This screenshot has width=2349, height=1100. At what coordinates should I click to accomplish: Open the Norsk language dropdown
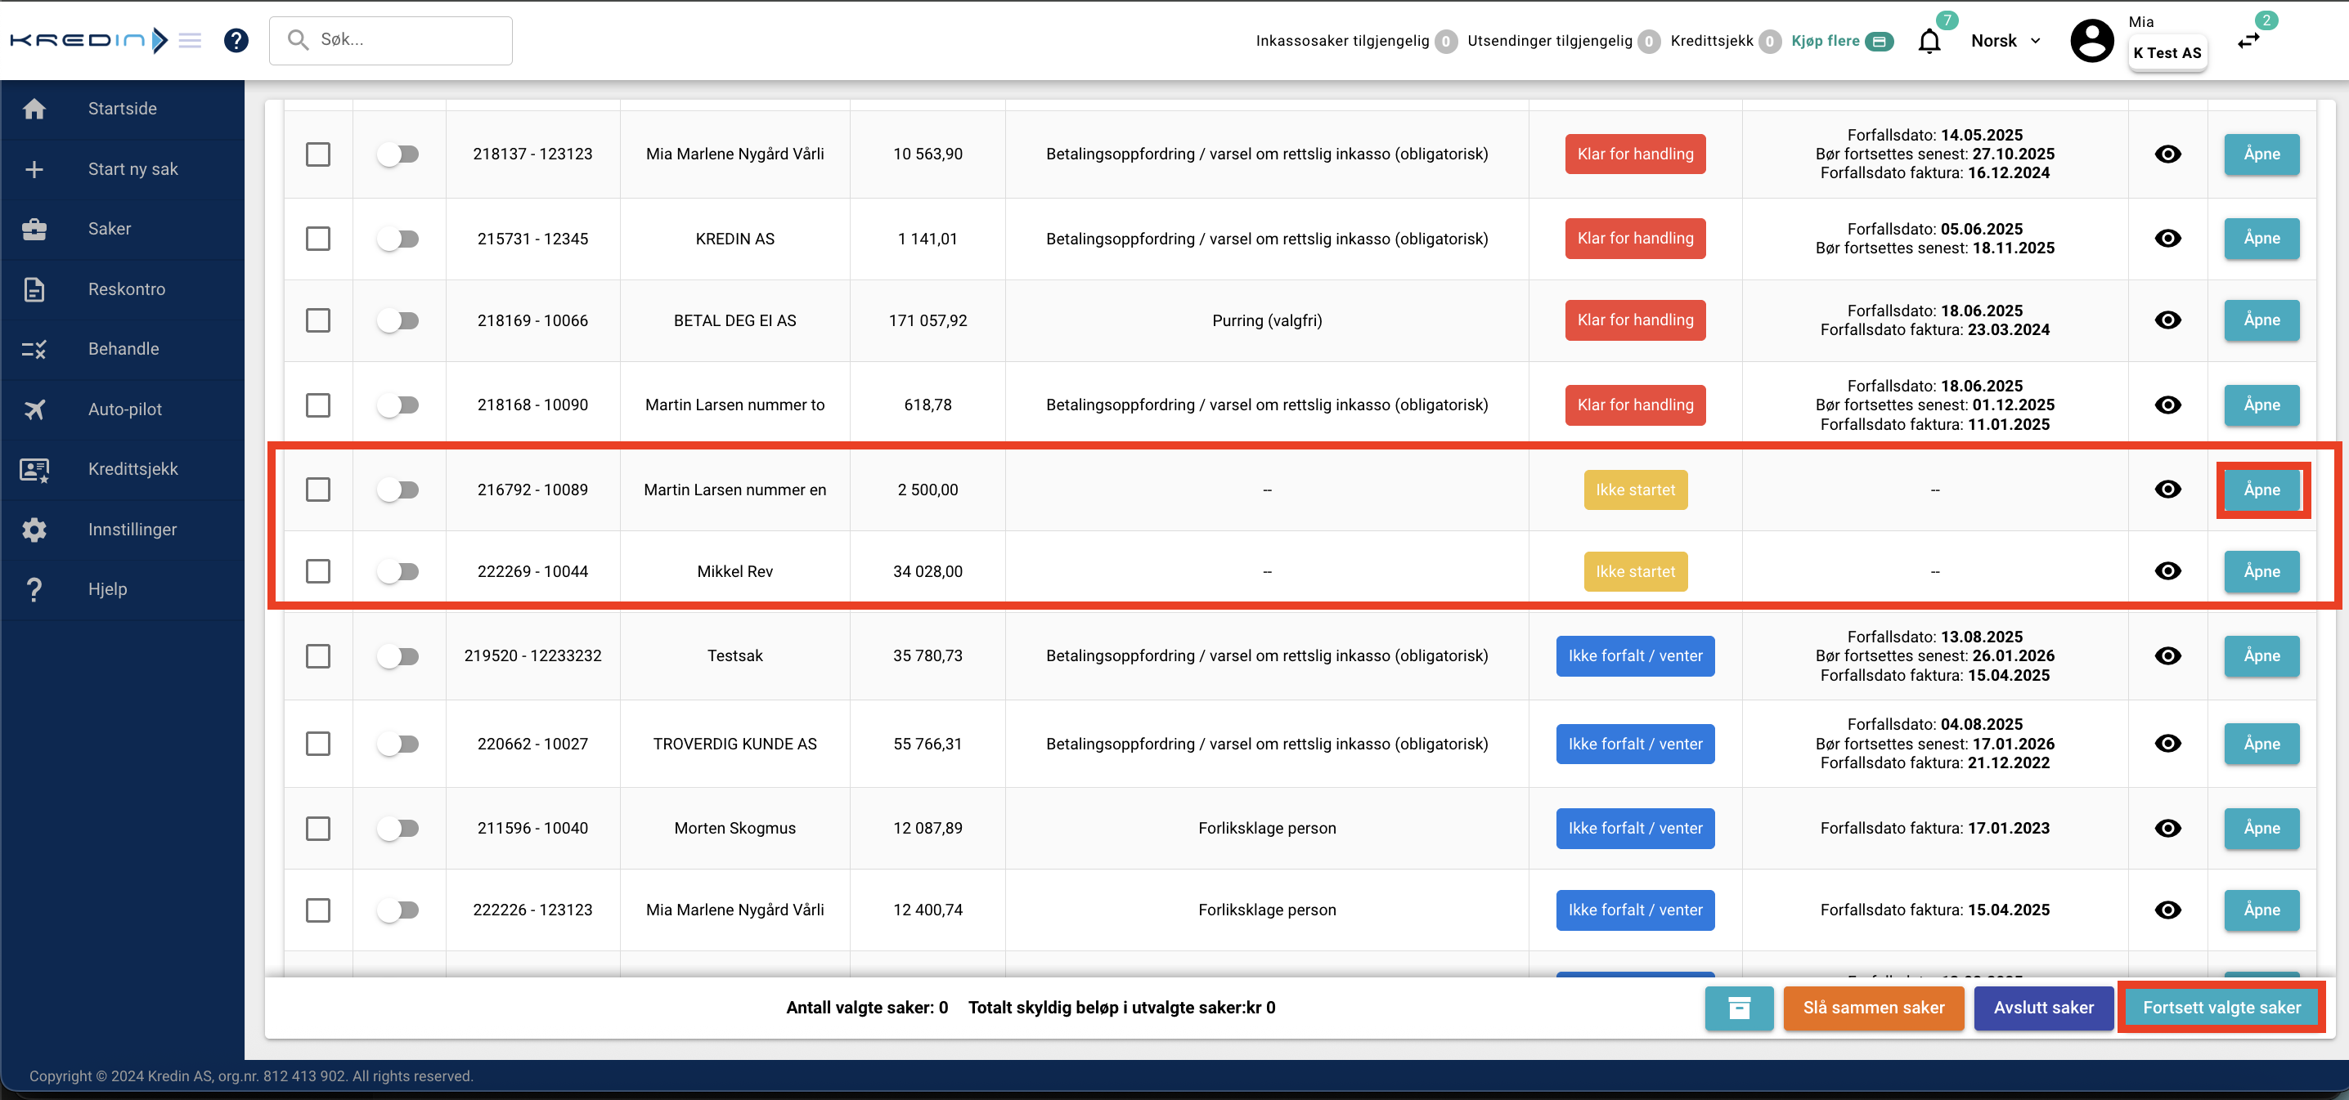tap(2005, 41)
